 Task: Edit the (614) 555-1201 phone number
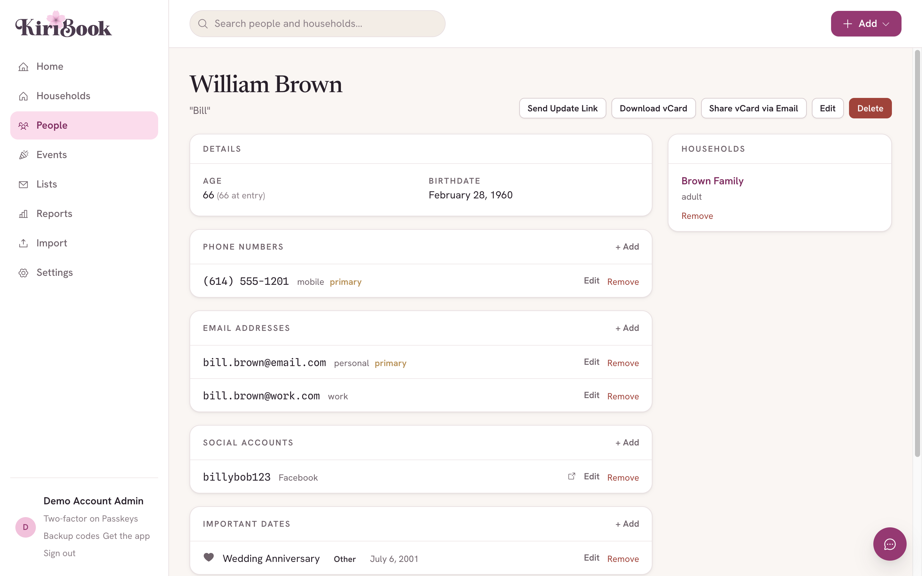coord(591,281)
